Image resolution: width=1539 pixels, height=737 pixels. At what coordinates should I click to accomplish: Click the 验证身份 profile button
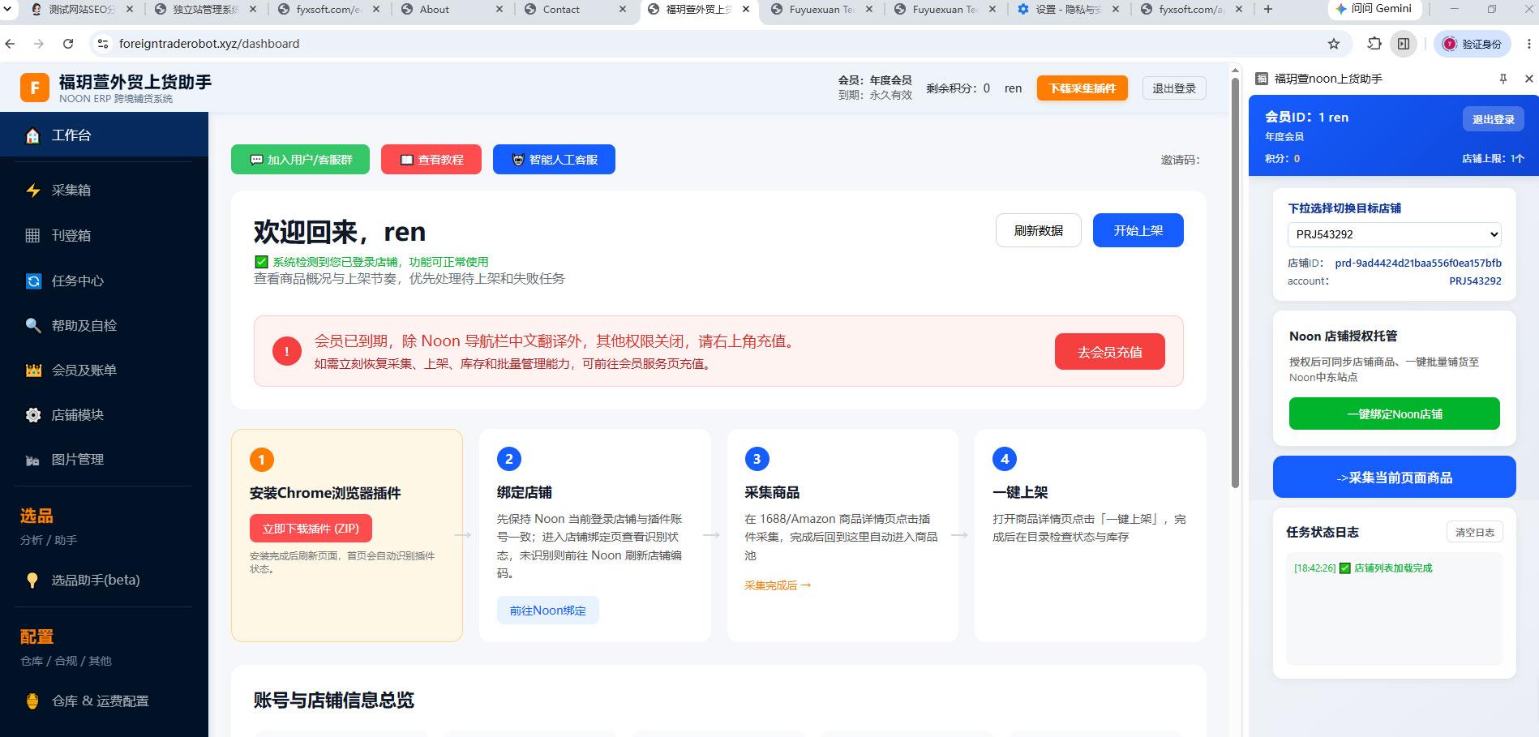1473,44
